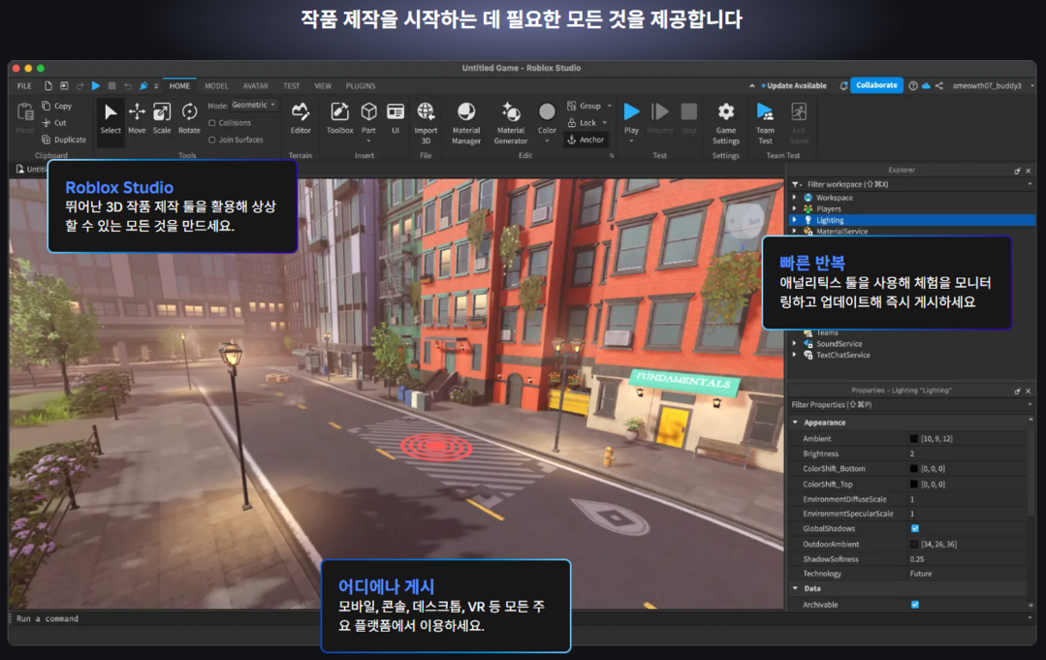
Task: Click the Color tool icon
Action: click(547, 112)
